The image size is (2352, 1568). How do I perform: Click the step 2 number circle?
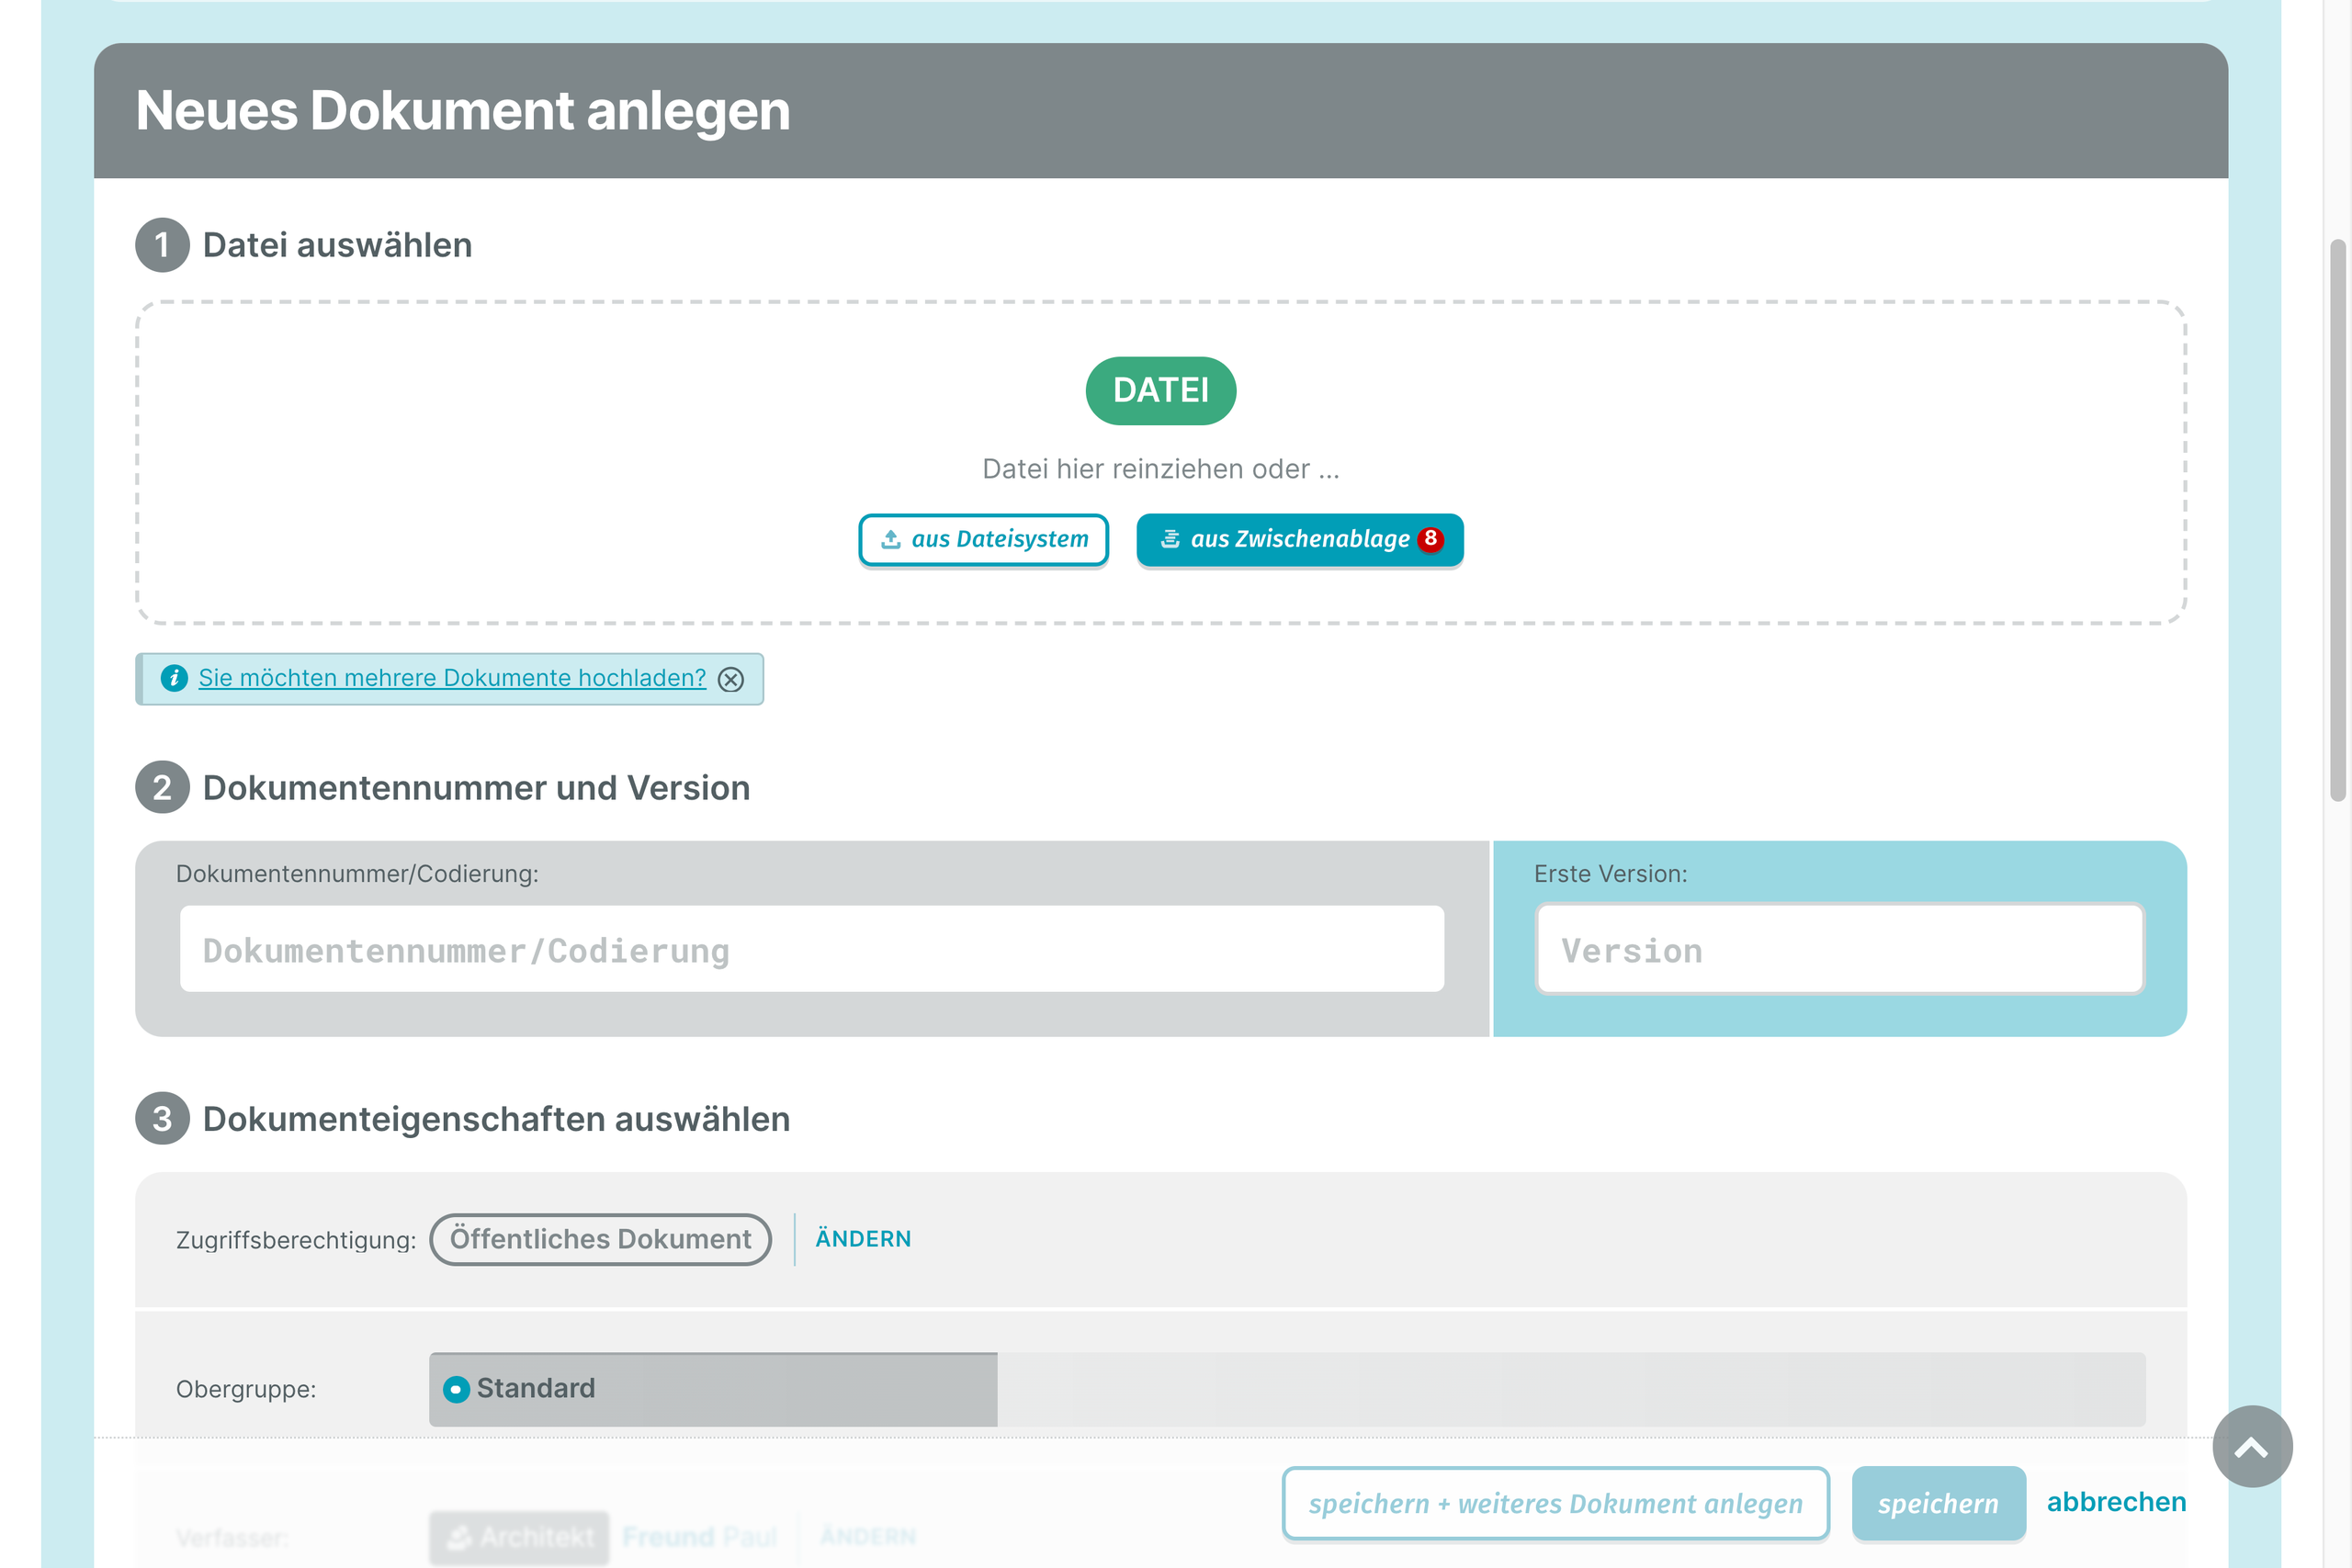[x=162, y=788]
